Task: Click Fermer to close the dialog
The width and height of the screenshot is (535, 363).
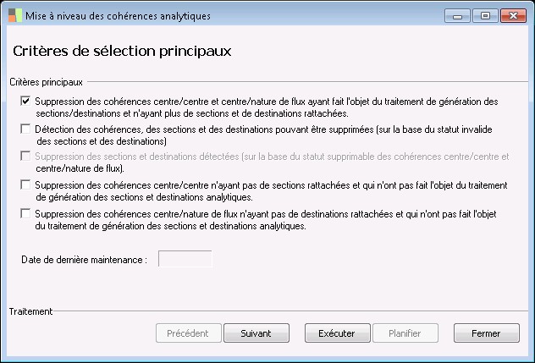Action: point(486,333)
